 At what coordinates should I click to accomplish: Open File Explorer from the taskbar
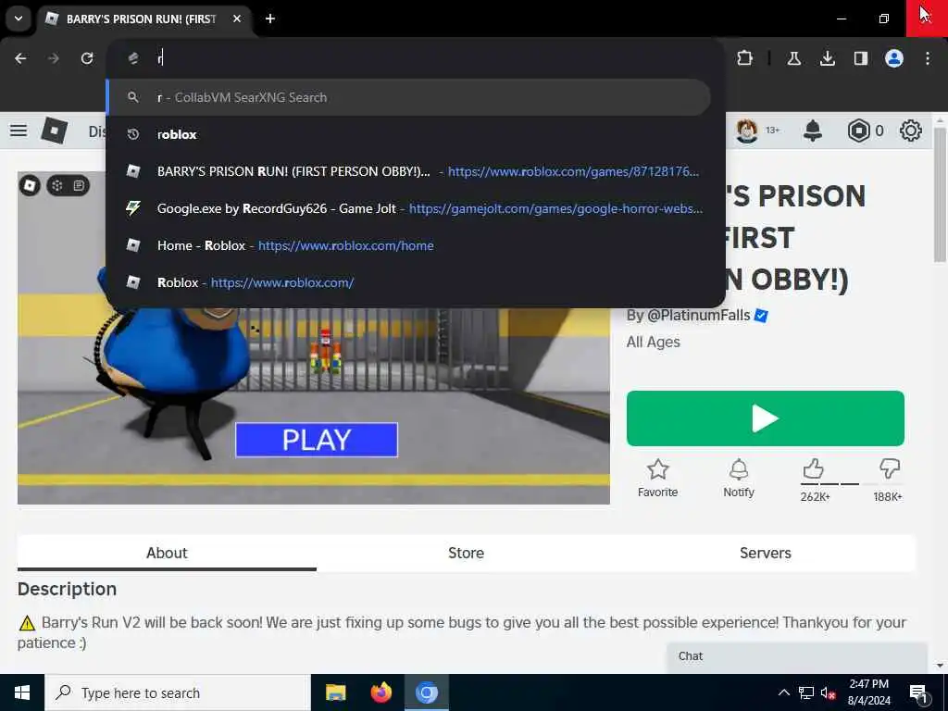[335, 692]
